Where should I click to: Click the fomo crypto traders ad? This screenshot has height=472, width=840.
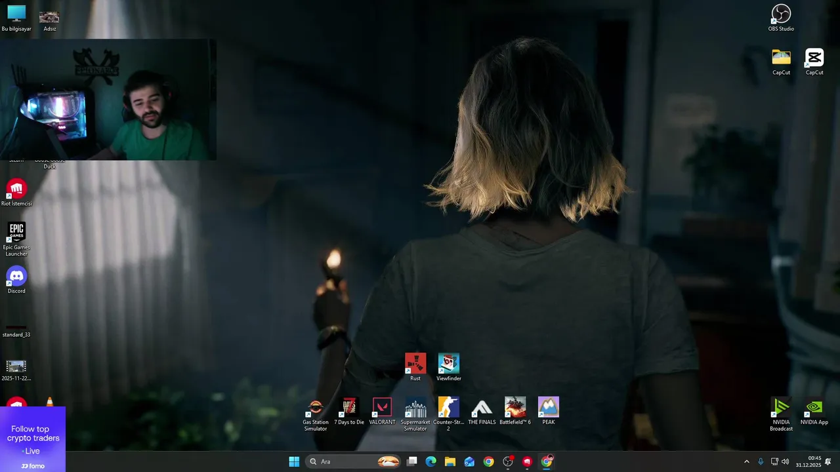33,439
